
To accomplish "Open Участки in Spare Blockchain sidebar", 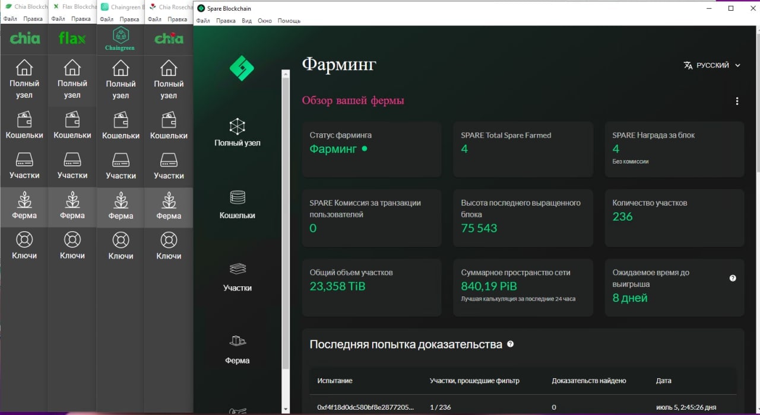I will [237, 277].
